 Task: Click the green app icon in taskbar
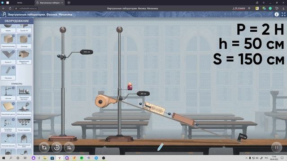point(82,158)
